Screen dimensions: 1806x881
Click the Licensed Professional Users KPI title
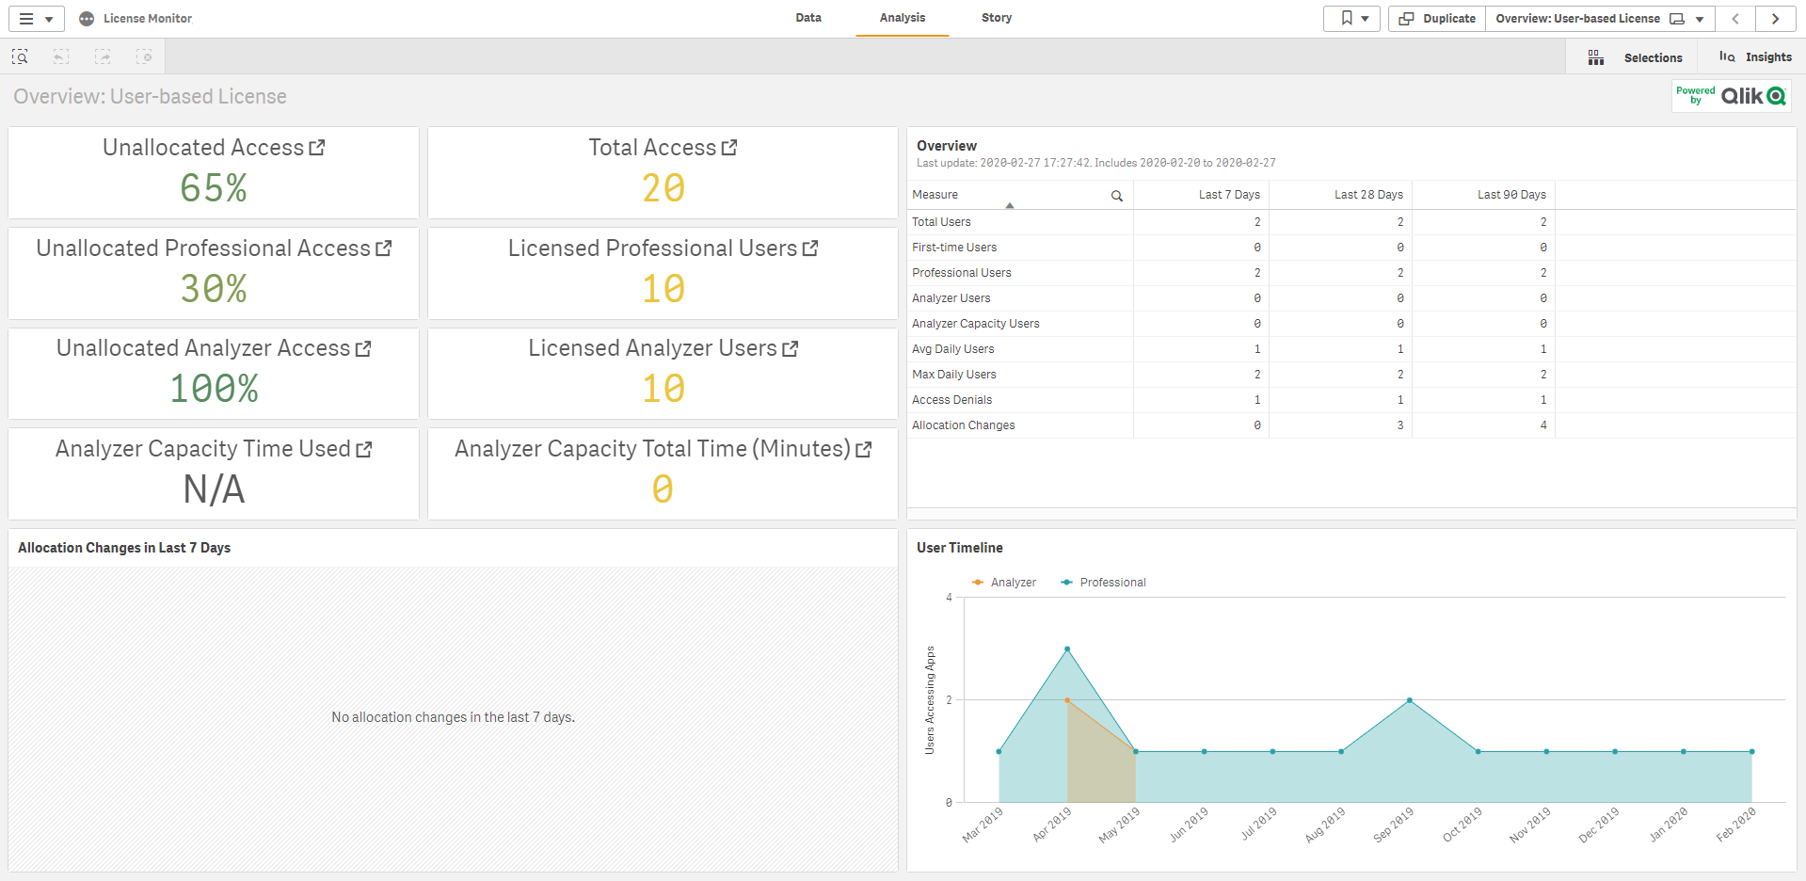coord(653,248)
